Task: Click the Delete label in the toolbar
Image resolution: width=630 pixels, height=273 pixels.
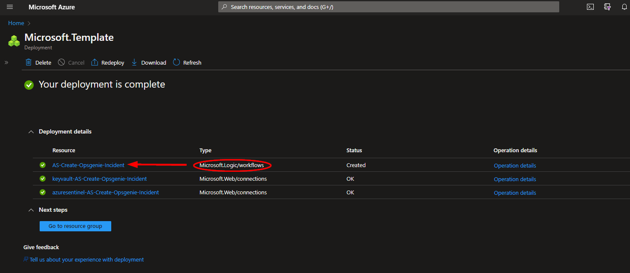Action: [43, 63]
